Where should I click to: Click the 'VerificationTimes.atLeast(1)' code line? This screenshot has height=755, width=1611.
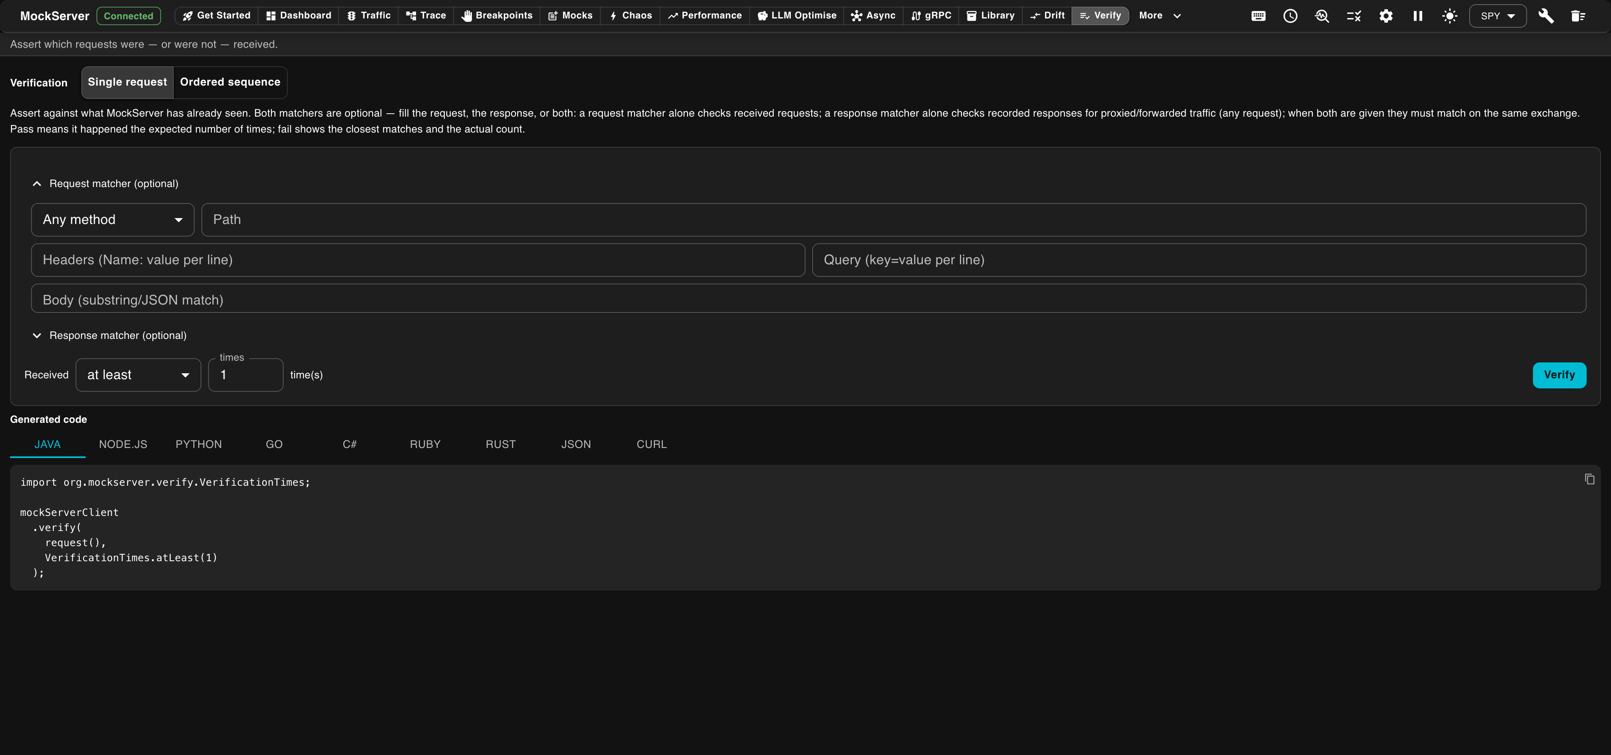click(x=131, y=557)
